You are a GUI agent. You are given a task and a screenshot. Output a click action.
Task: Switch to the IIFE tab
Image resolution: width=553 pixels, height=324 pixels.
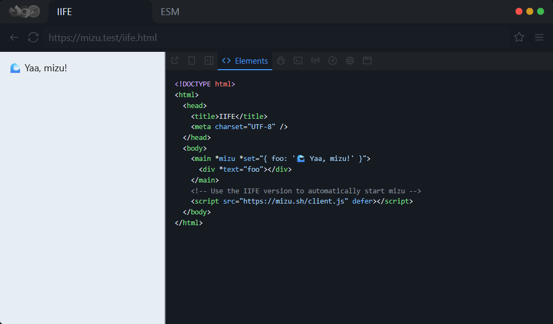coord(100,12)
